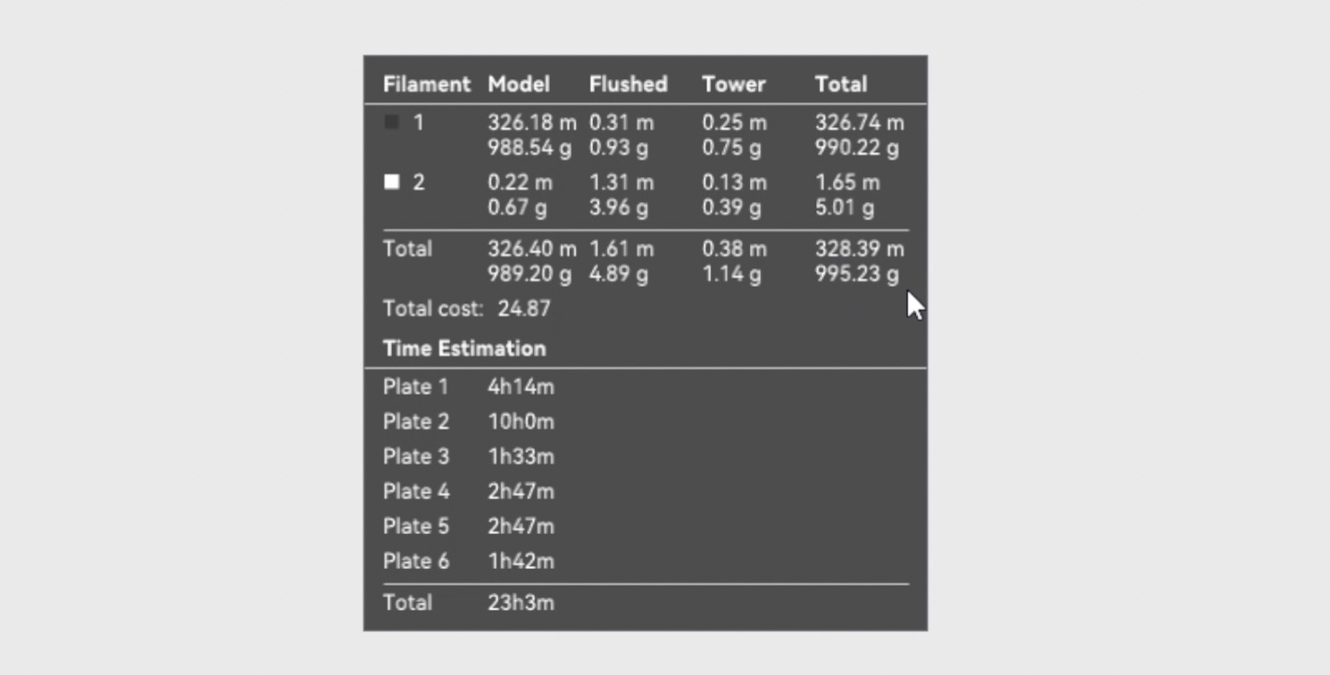Click the overall total weight 995.23 g

(856, 275)
